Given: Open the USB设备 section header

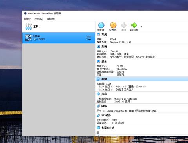Looking at the screenshot, I should (x=106, y=116).
